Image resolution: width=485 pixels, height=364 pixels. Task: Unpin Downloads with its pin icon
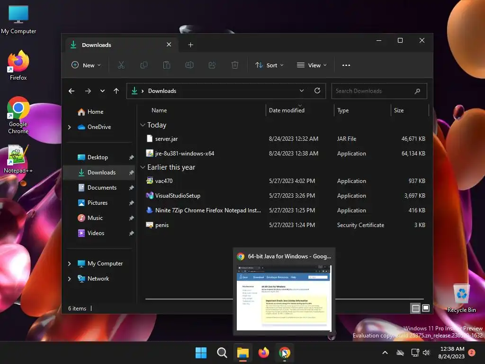(131, 173)
